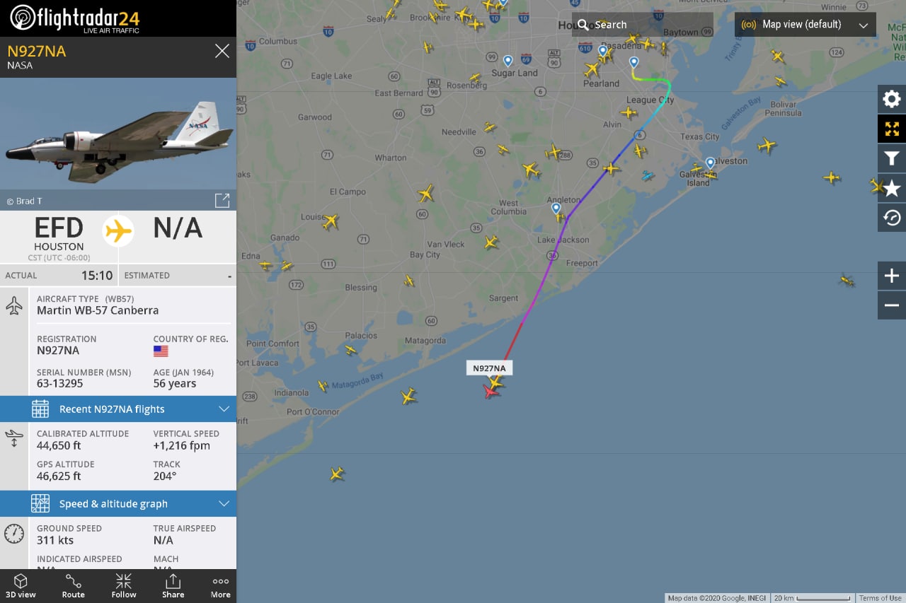Toggle Follow aircraft mode
The width and height of the screenshot is (906, 603).
(124, 586)
